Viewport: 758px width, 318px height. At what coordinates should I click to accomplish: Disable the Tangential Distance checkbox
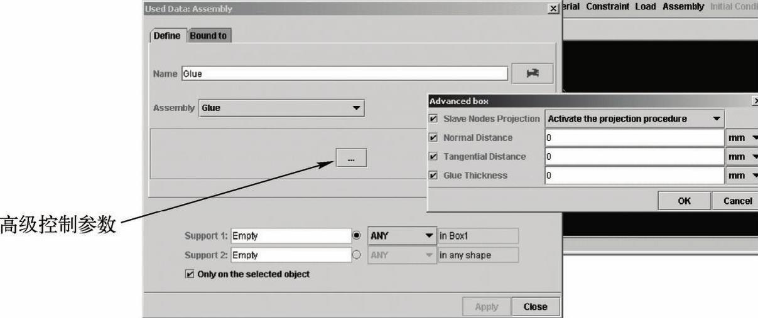(433, 156)
